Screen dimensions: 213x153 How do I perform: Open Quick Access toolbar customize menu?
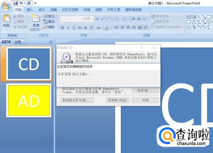click(x=35, y=3)
